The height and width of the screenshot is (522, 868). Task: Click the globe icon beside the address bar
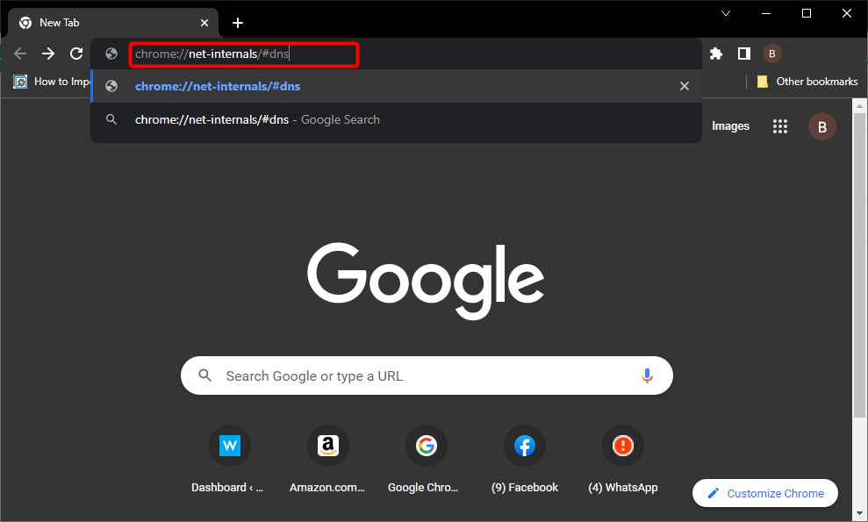pos(111,54)
